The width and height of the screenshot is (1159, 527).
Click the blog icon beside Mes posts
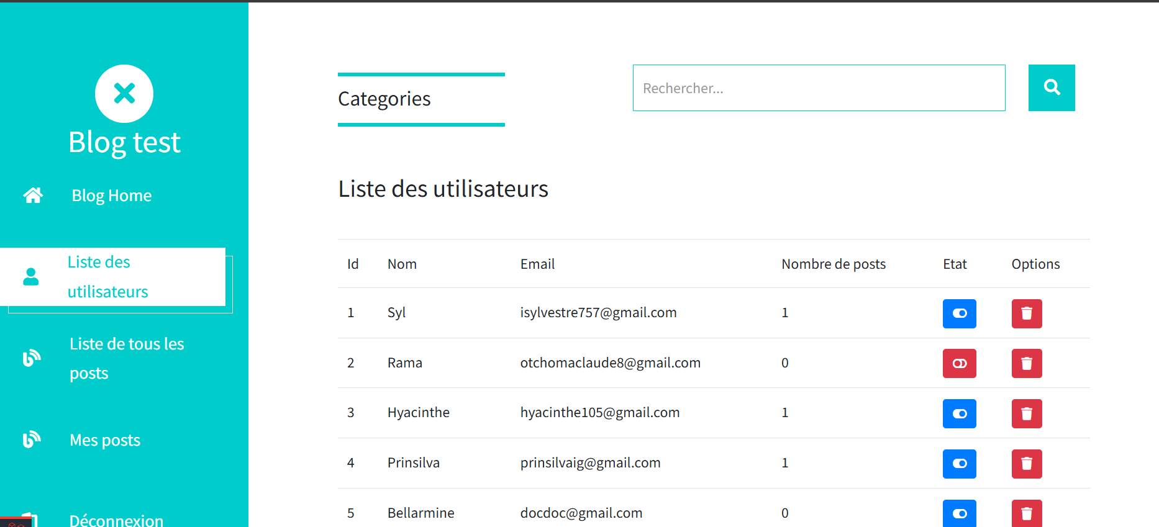pyautogui.click(x=32, y=439)
